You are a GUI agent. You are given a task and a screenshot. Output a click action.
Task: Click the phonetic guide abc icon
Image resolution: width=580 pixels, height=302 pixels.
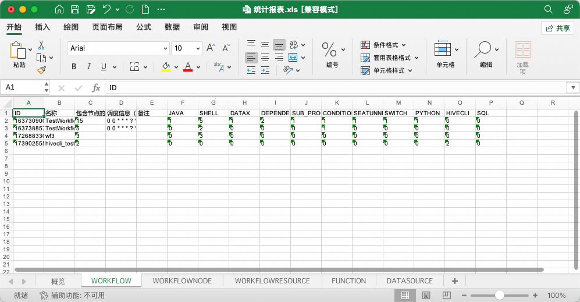point(219,66)
